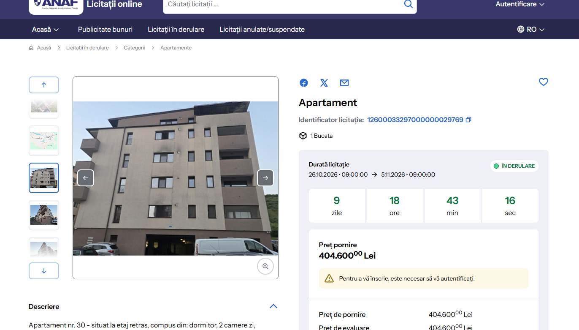Click the days countdown showing 9 zile
Screen dimensions: 579x330
point(337,206)
